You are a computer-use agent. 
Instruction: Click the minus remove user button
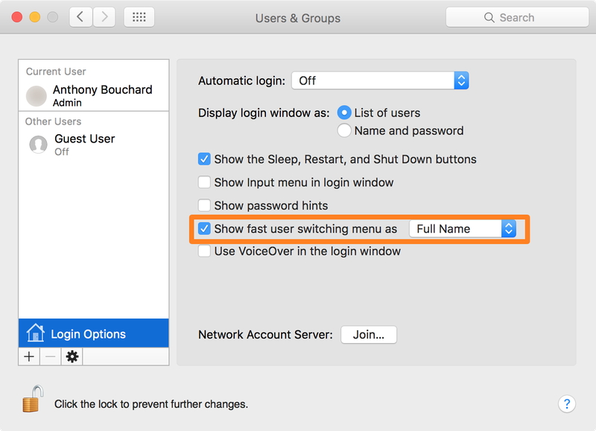pyautogui.click(x=50, y=357)
